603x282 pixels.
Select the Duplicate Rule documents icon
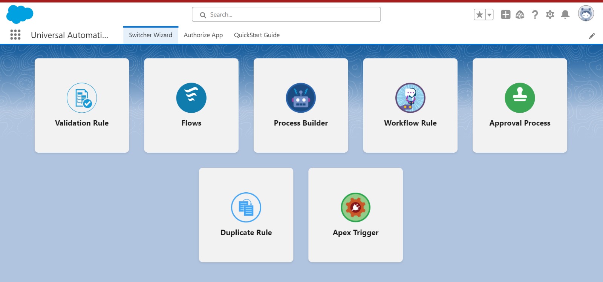coord(246,207)
